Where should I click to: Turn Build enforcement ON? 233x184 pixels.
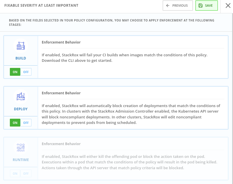tap(15, 72)
